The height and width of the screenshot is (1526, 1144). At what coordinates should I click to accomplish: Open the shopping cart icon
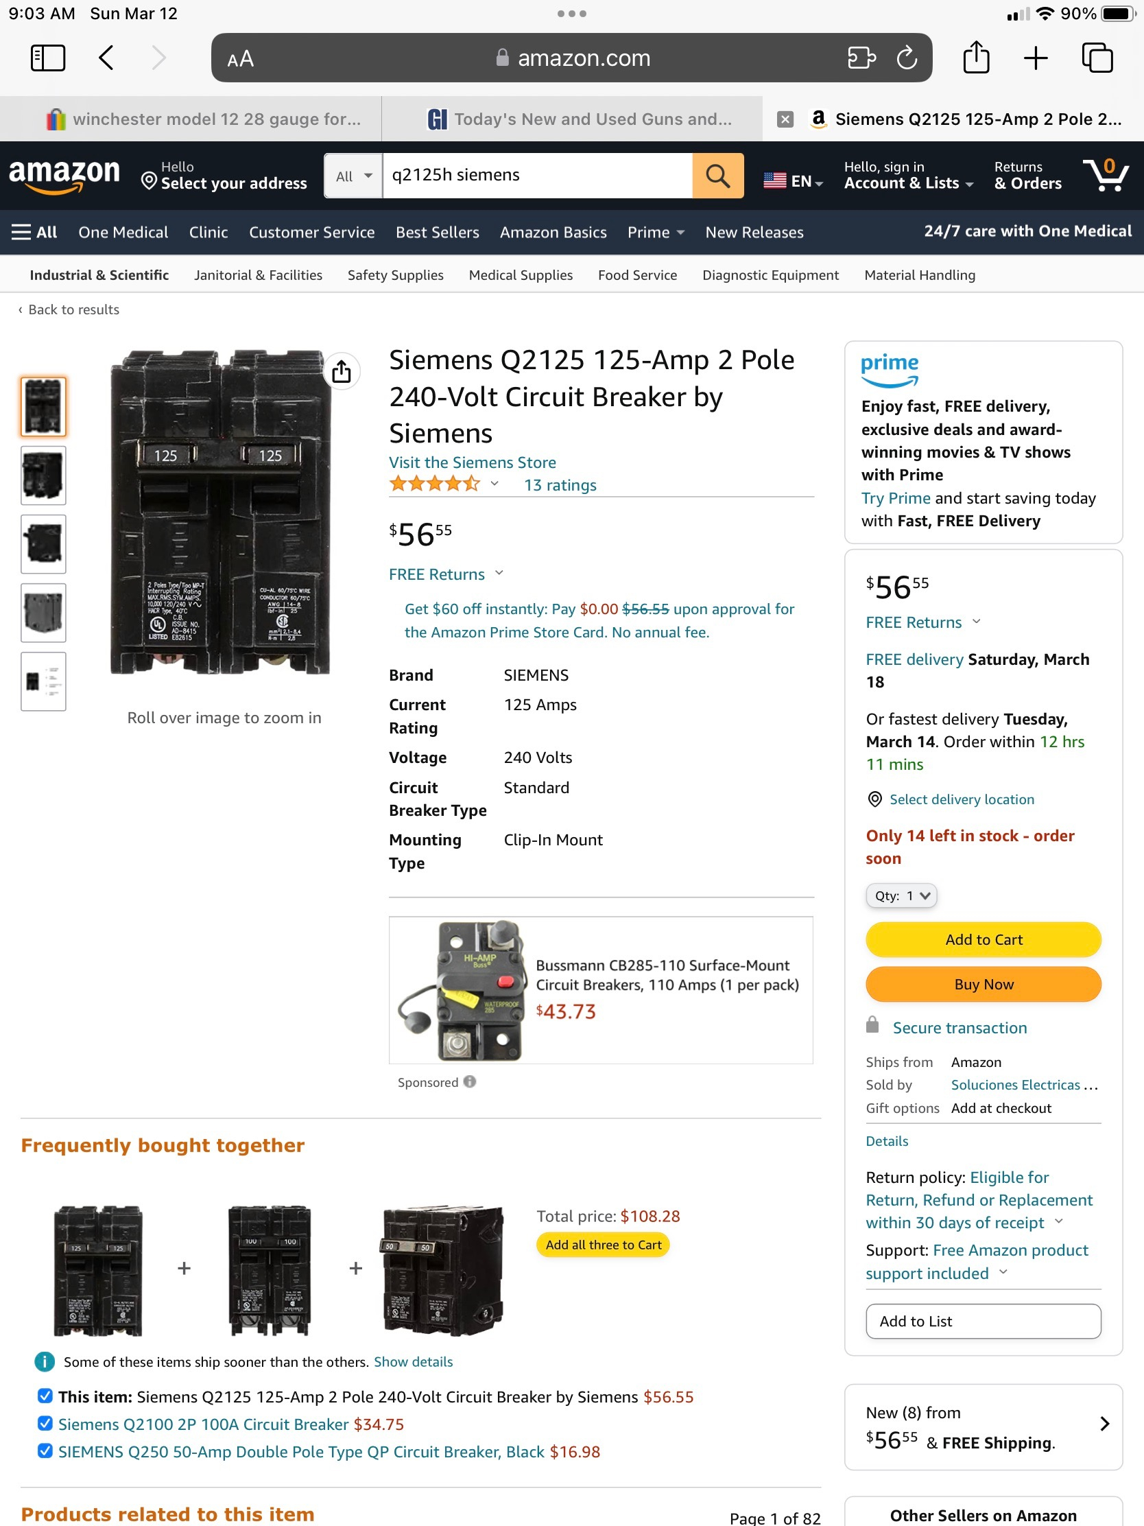[1106, 175]
